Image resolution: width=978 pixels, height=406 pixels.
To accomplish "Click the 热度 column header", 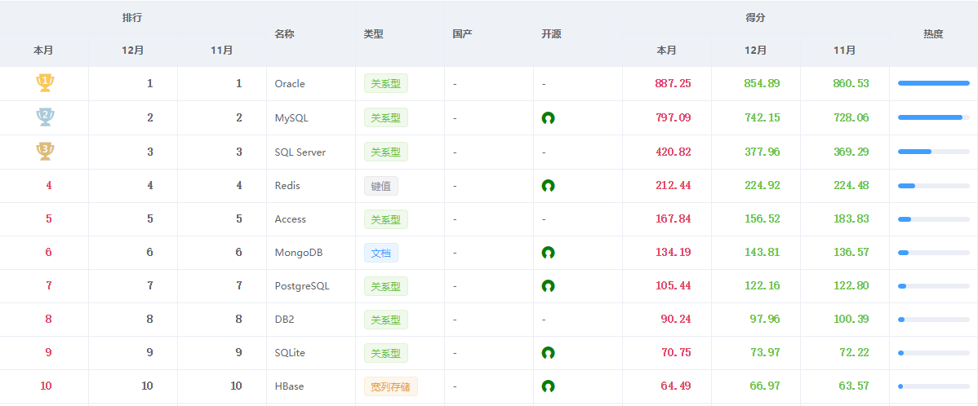I will pyautogui.click(x=934, y=34).
